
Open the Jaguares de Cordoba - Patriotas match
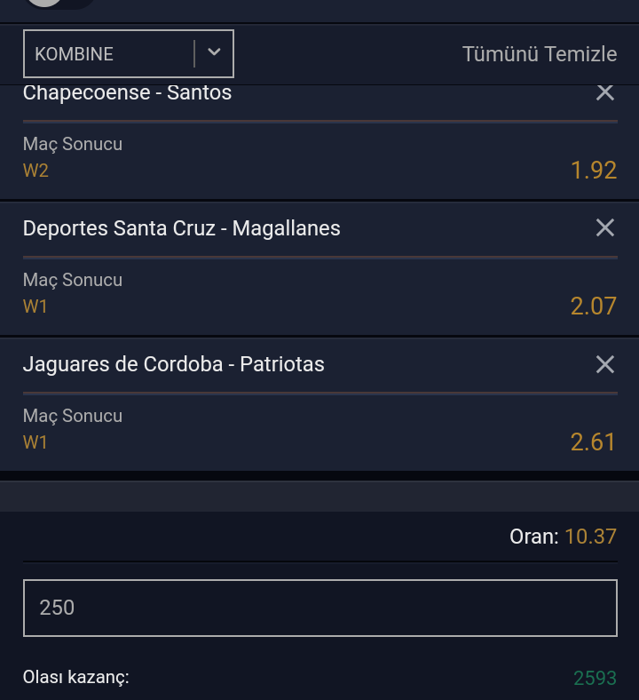[173, 364]
